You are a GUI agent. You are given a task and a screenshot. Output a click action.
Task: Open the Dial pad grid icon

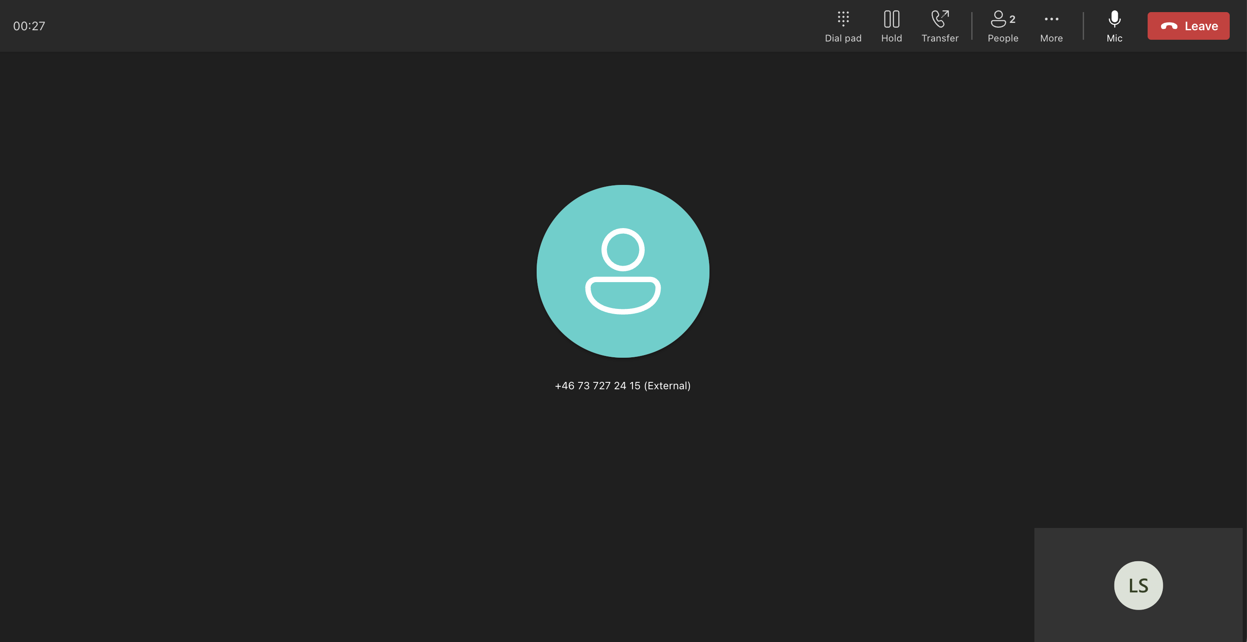[843, 19]
